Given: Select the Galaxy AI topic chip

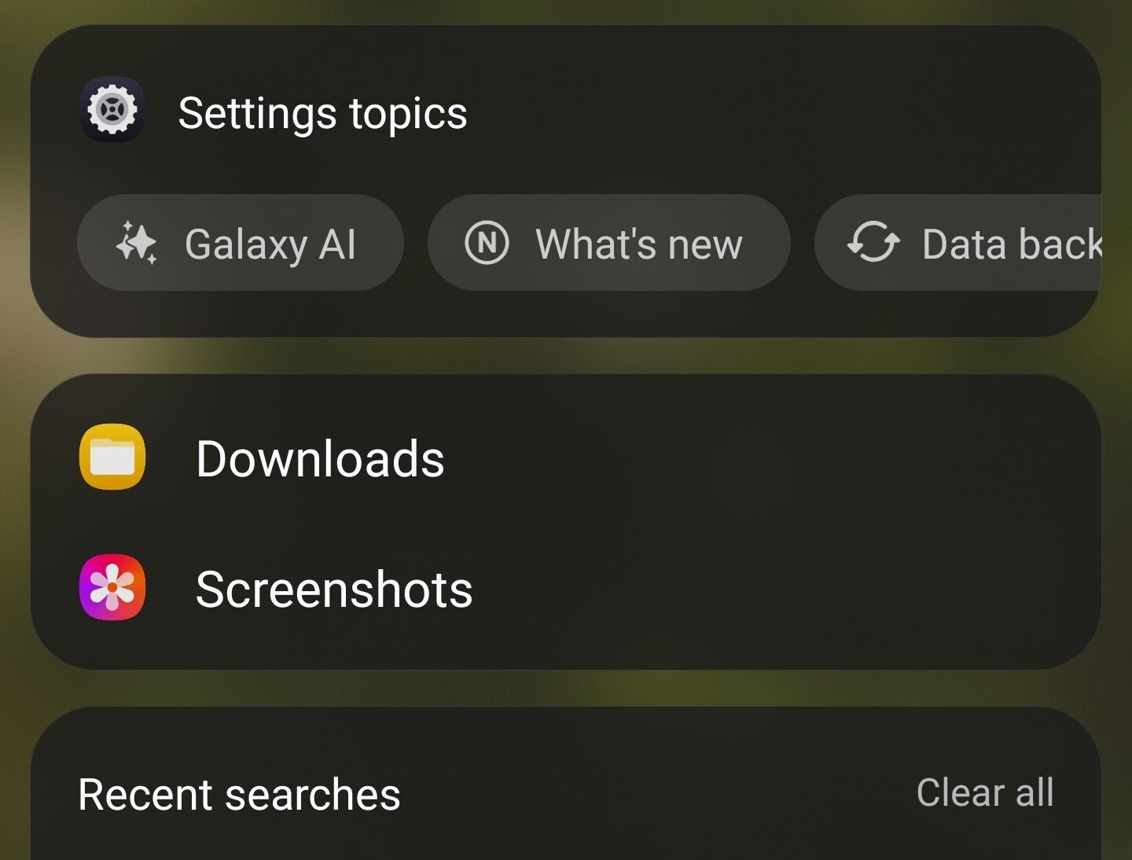Looking at the screenshot, I should point(240,242).
